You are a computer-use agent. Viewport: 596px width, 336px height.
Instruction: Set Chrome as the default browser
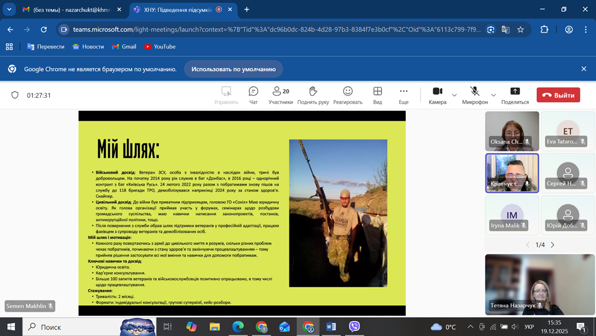pyautogui.click(x=233, y=69)
